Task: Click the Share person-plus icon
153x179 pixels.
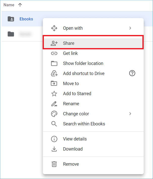Action: (54, 43)
